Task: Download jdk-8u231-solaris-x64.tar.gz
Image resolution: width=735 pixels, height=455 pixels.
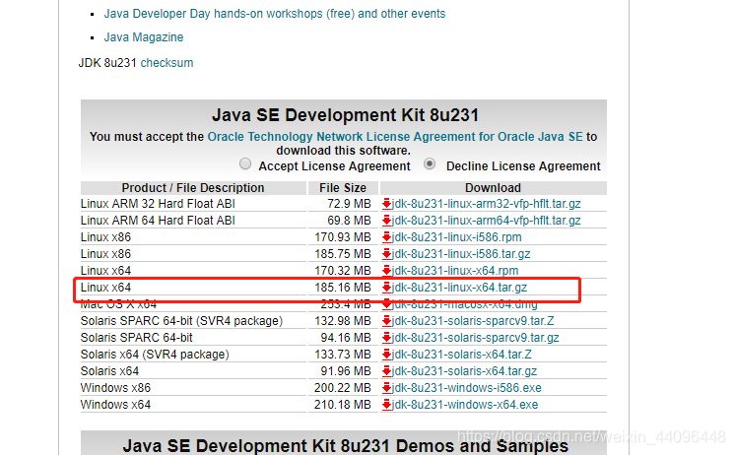Action: point(464,371)
